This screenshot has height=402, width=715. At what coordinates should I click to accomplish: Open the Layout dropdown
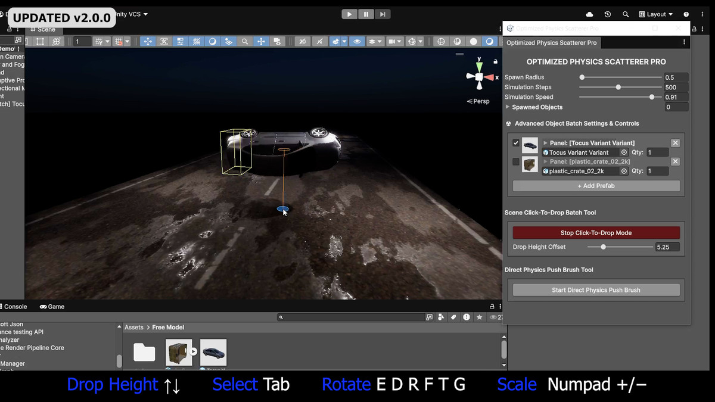pos(655,14)
